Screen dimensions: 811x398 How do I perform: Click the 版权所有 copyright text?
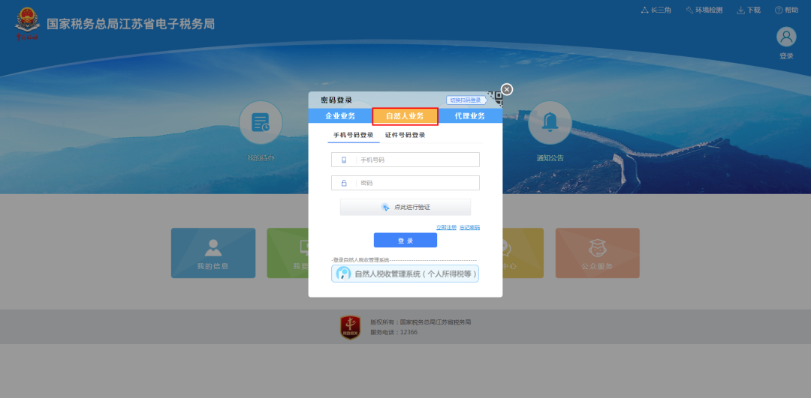click(x=421, y=322)
